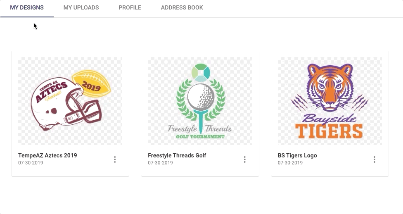Image resolution: width=403 pixels, height=214 pixels.
Task: Select the Address Book tab
Action: click(x=182, y=8)
